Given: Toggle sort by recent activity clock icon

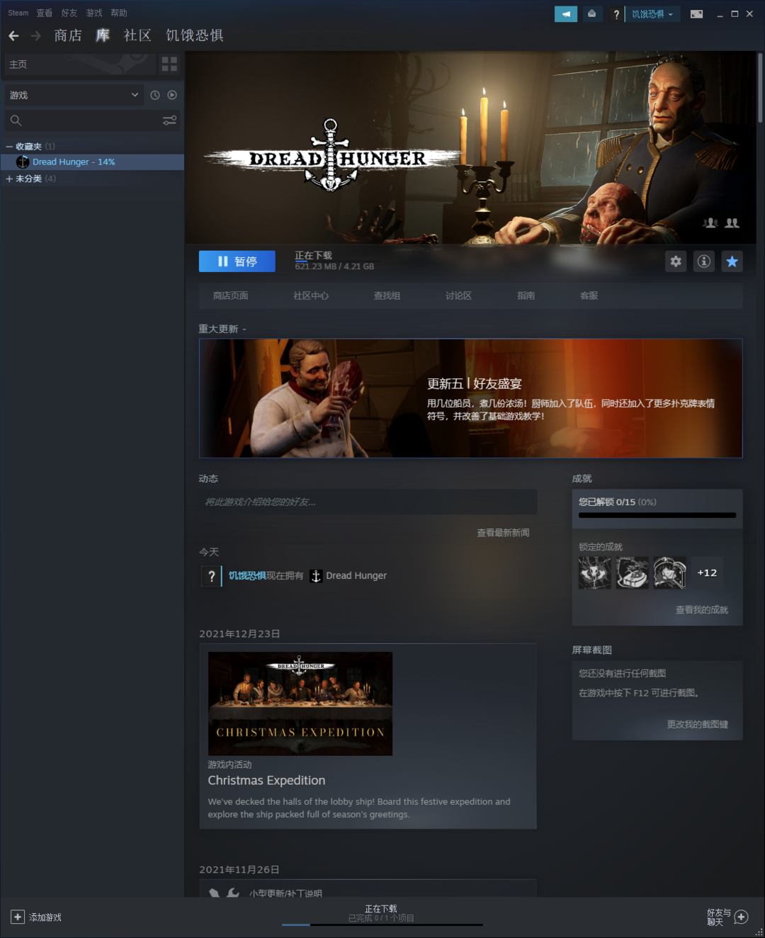Looking at the screenshot, I should tap(155, 95).
